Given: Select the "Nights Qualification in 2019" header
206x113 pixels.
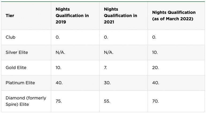Looking at the screenshot, I should click(x=72, y=16).
